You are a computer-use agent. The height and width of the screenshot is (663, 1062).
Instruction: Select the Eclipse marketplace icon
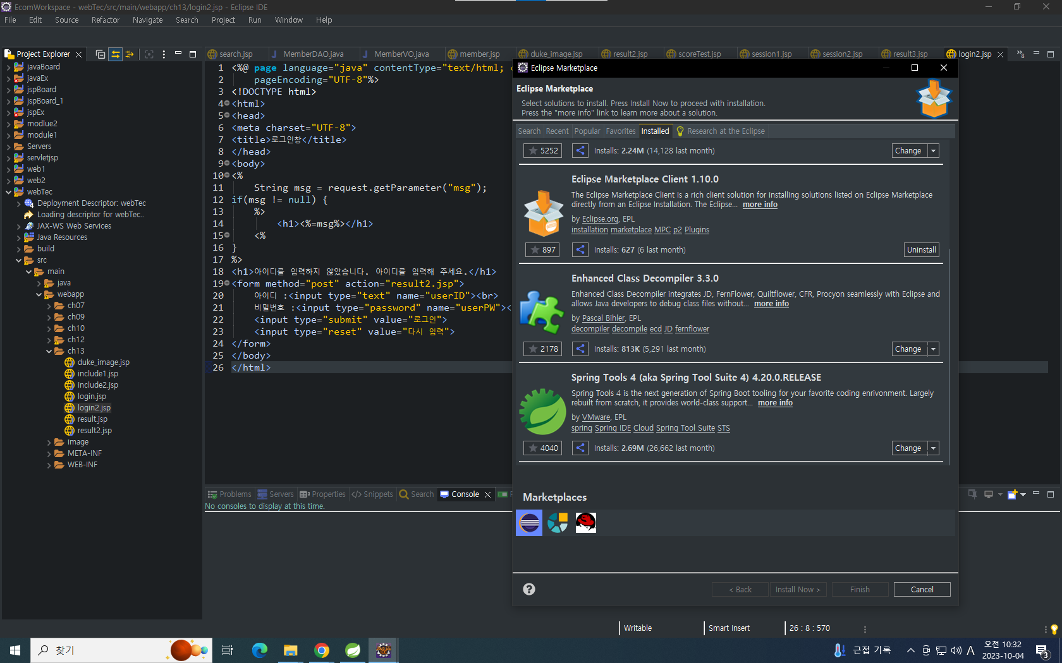coord(529,523)
